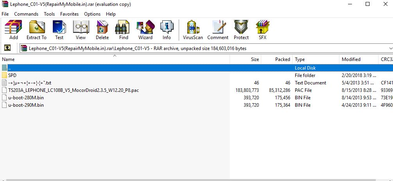
Task: Open the Commands menu
Action: pos(26,14)
